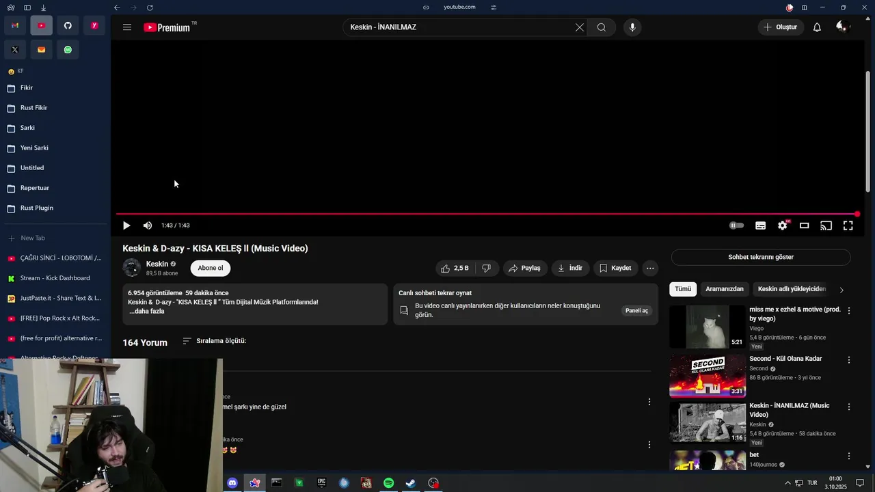Image resolution: width=875 pixels, height=492 pixels.
Task: Toggle the browser sidebar panel icon
Action: pyautogui.click(x=27, y=8)
